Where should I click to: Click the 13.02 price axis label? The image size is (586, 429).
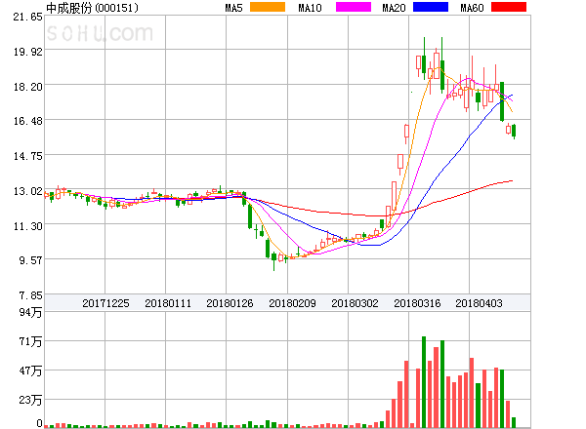click(28, 191)
